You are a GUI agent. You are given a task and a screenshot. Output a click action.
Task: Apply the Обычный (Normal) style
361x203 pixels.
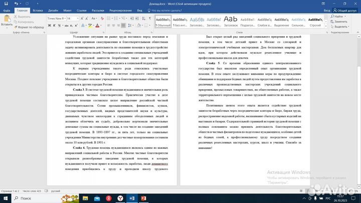[163, 22]
